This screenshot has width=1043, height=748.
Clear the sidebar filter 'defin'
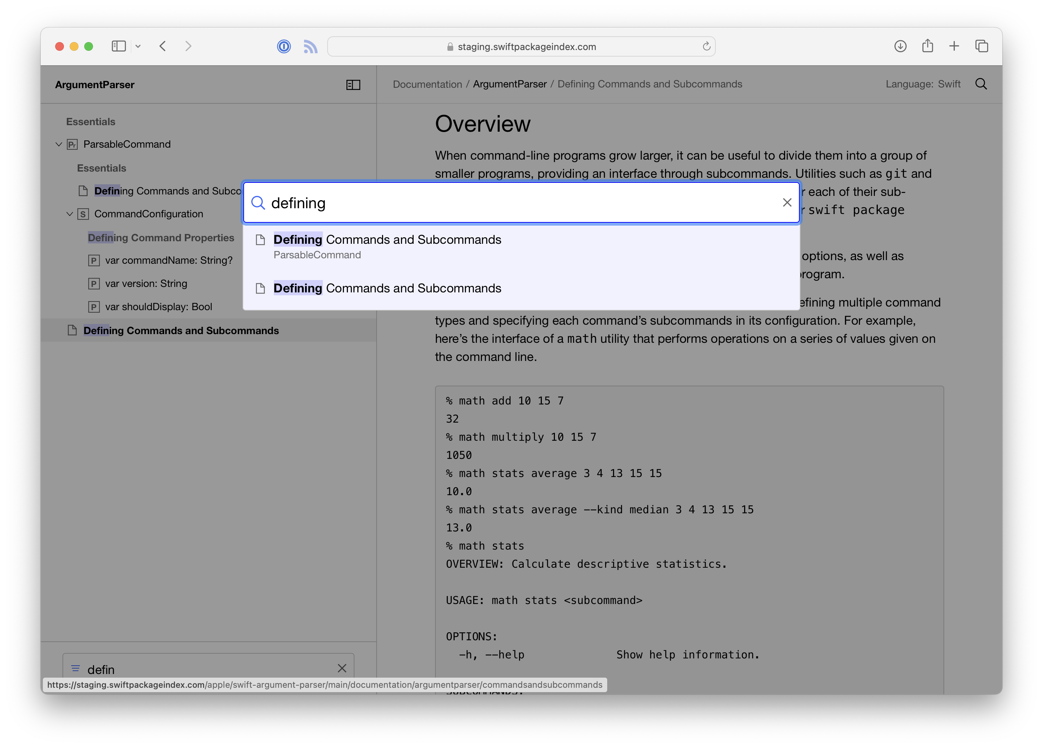pyautogui.click(x=342, y=668)
